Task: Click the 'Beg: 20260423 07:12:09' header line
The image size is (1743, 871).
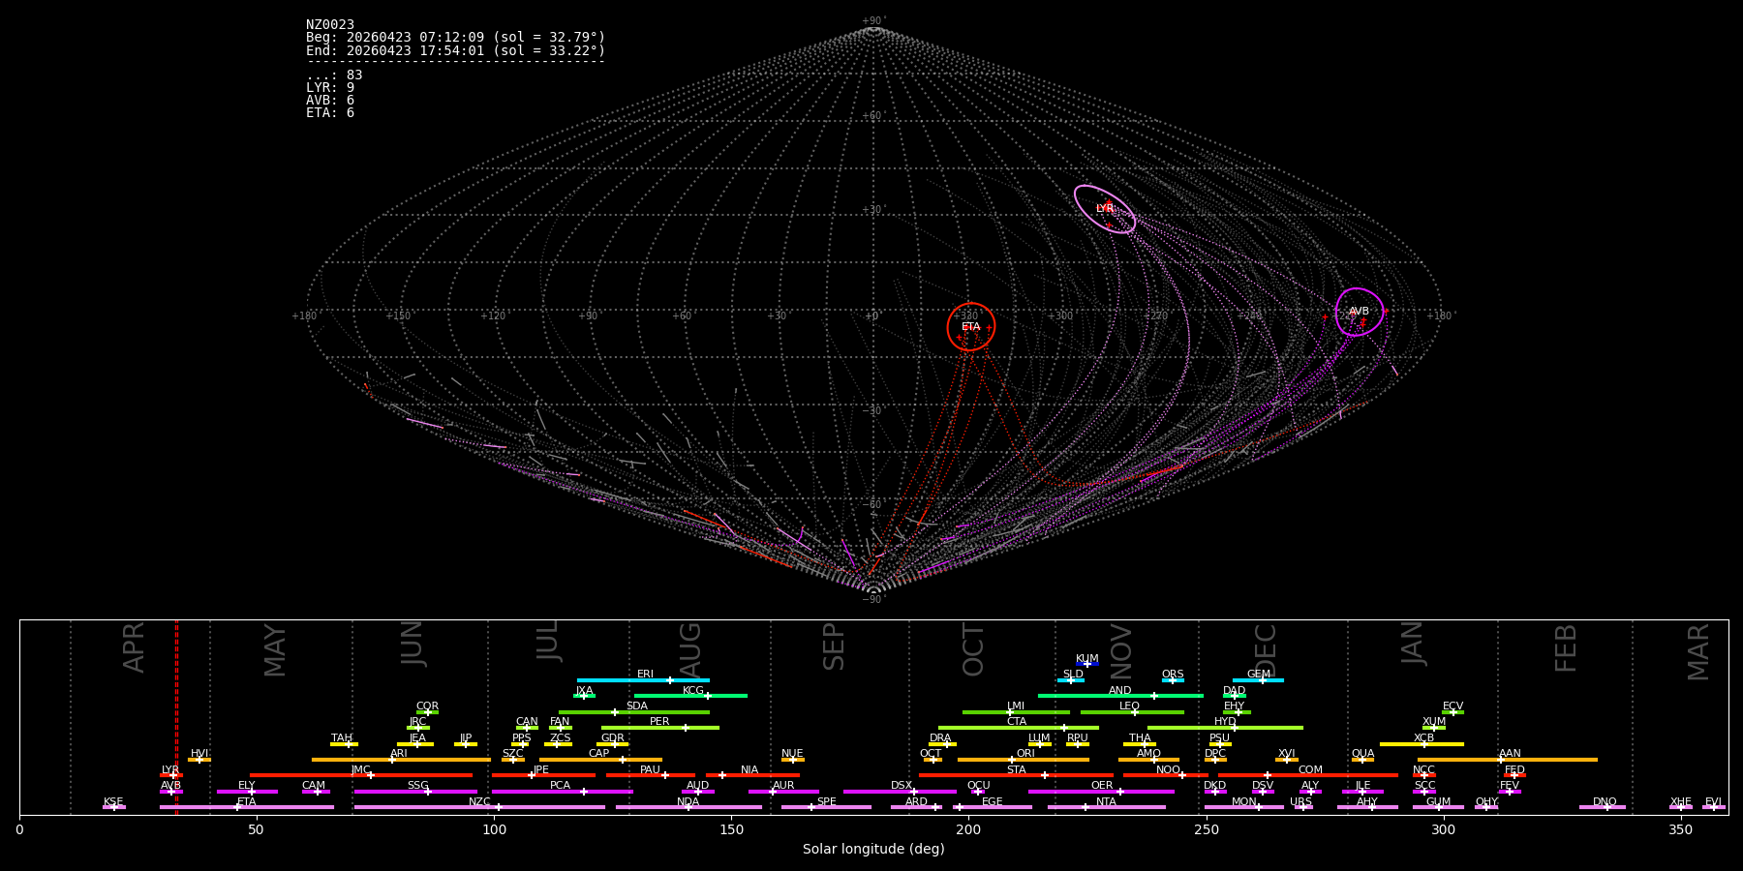Action: (455, 38)
